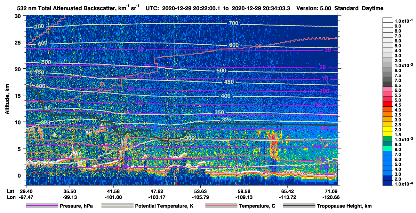Click the gray swatch labeled 7.5
Screen dimensions: 416x213
tap(388, 75)
